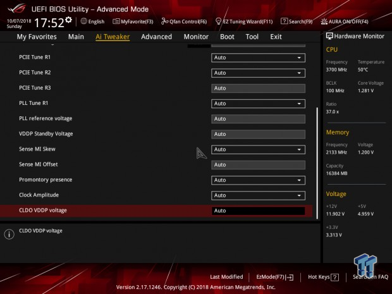Launch EZ Tuning Wizard(F11)
This screenshot has width=392, height=294.
[244, 21]
